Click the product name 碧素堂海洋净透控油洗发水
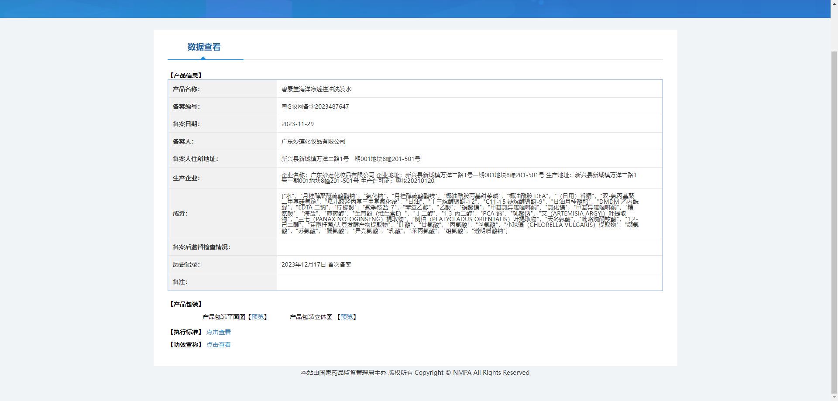Screen dimensions: 838x401 coord(316,89)
